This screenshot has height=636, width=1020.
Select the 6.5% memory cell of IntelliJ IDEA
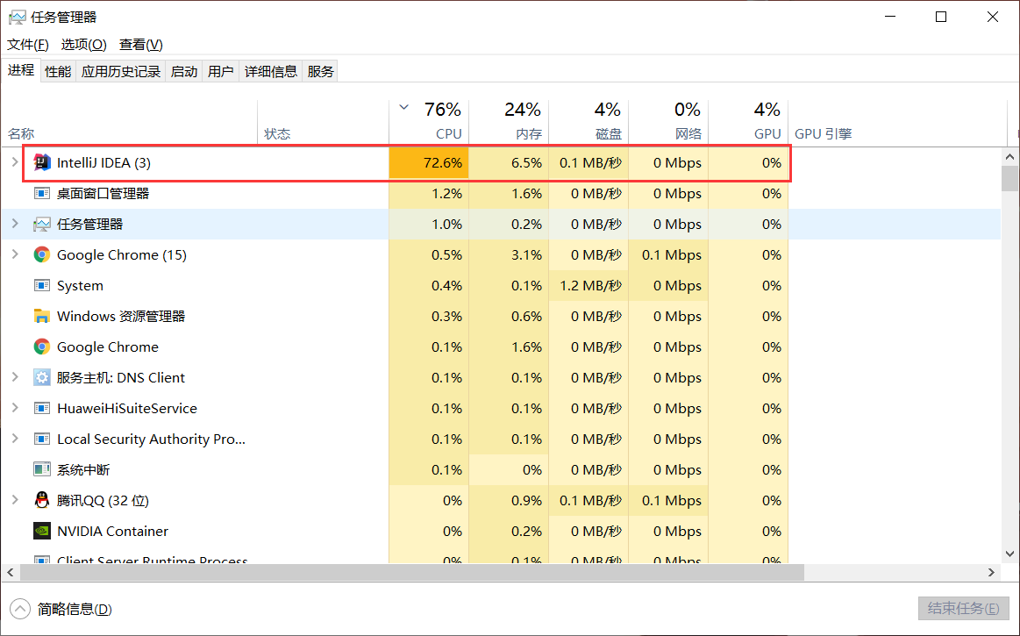coord(509,163)
